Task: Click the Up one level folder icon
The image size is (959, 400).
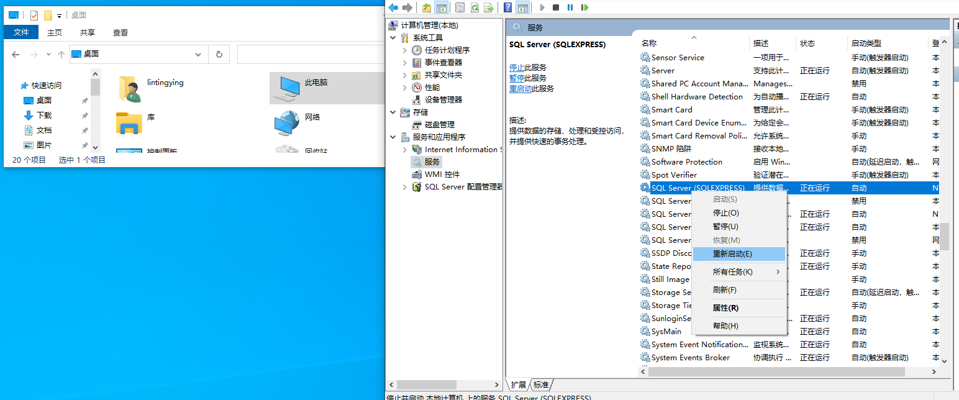Action: pos(427,7)
